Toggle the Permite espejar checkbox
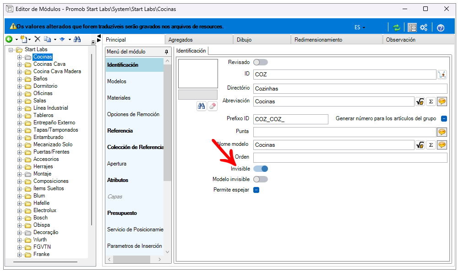This screenshot has height=272, width=458. [x=256, y=190]
